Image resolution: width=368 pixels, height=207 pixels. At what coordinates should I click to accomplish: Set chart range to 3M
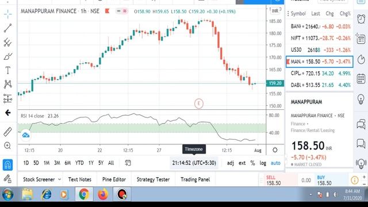pos(57,163)
